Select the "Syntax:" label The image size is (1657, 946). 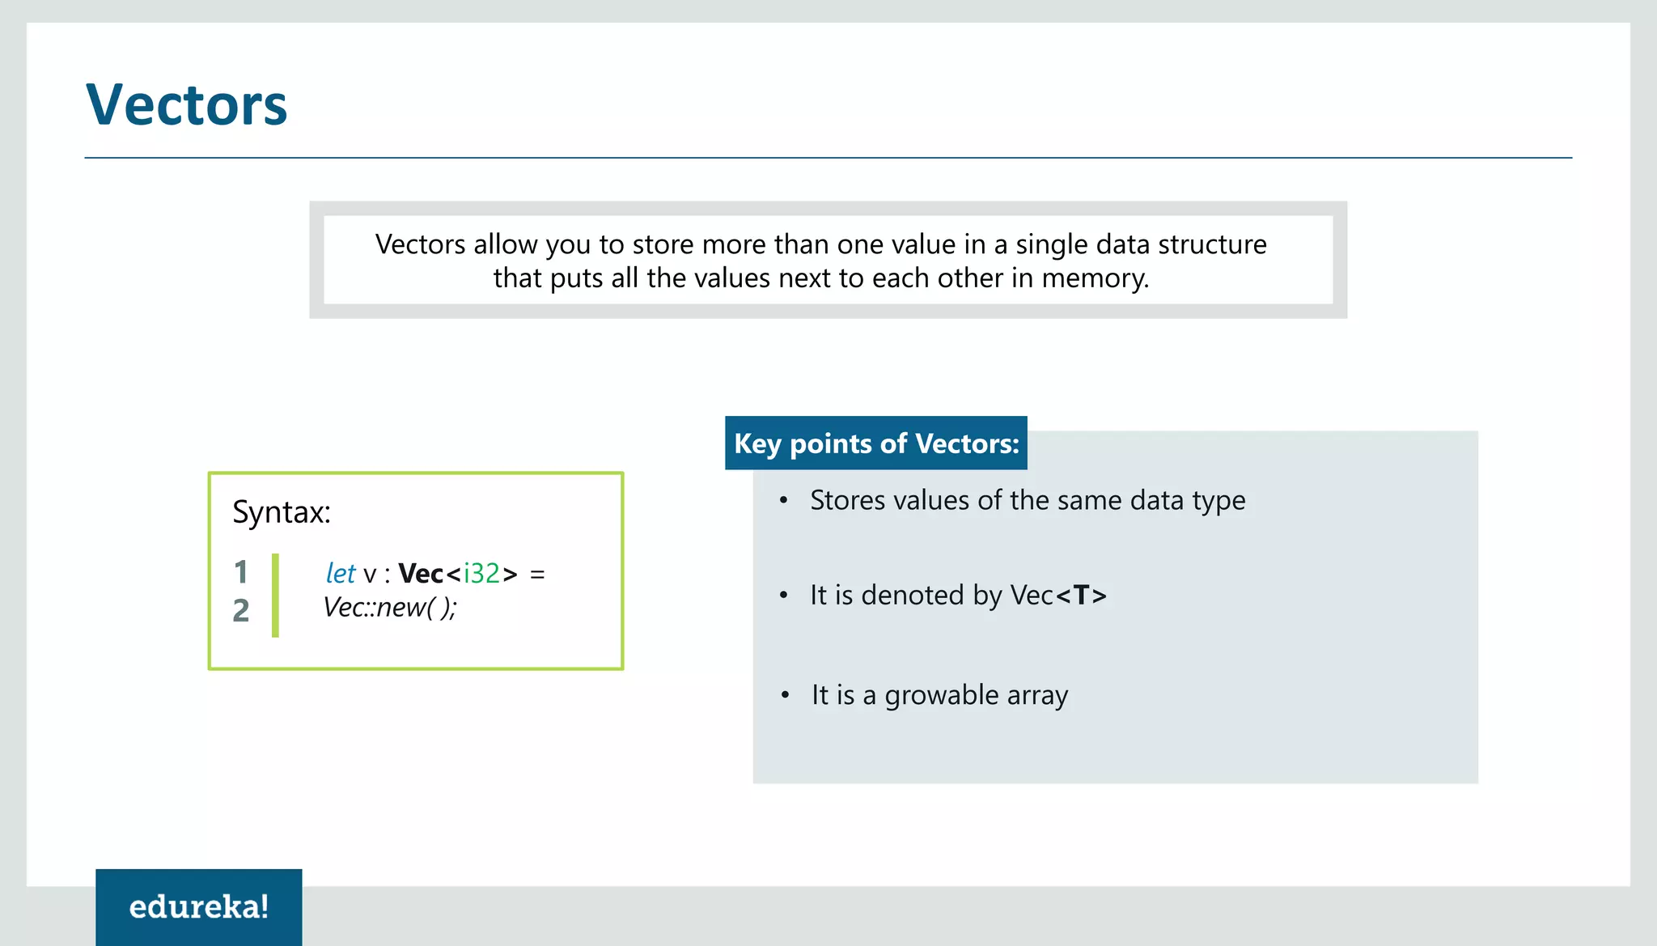(282, 512)
